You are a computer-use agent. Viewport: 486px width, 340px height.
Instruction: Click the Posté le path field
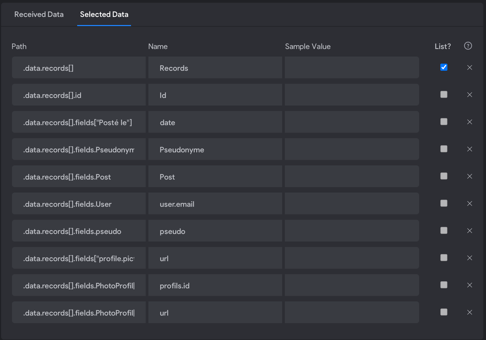click(x=79, y=122)
